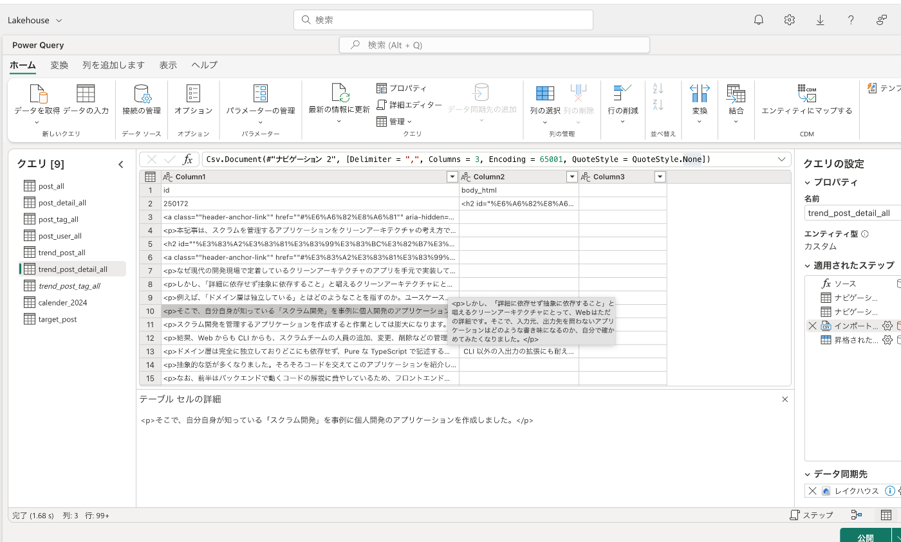Screen dimensions: 901x542
Task: Click 列の選択 (choose columns) icon
Action: (x=545, y=94)
